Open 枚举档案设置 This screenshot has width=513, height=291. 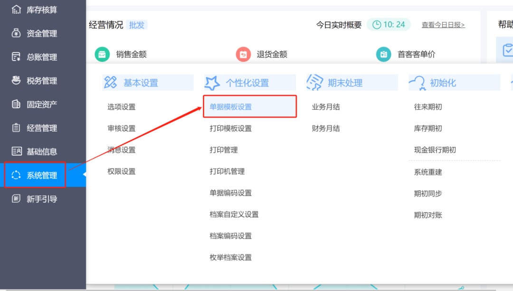(231, 257)
